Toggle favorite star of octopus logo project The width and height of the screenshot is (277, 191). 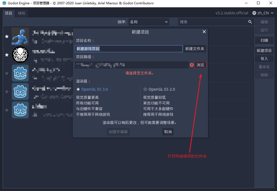[x=7, y=55]
